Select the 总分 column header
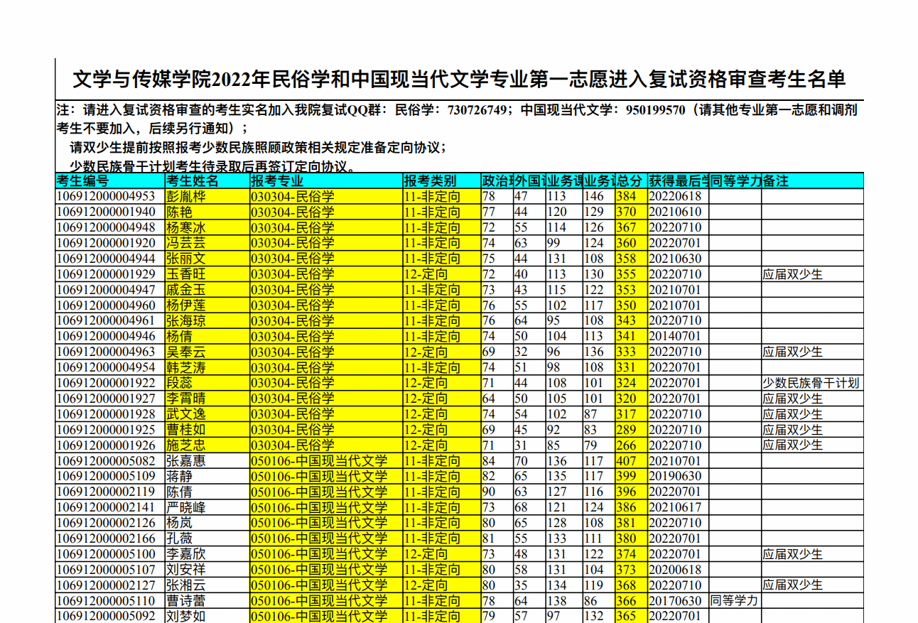Viewport: 918px width, 623px height. click(631, 180)
